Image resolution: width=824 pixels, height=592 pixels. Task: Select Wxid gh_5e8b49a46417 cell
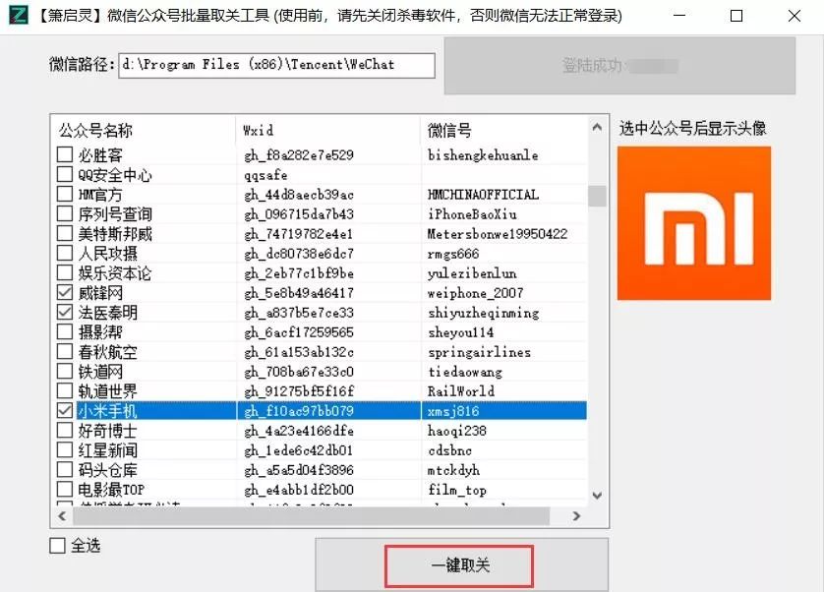pyautogui.click(x=299, y=293)
